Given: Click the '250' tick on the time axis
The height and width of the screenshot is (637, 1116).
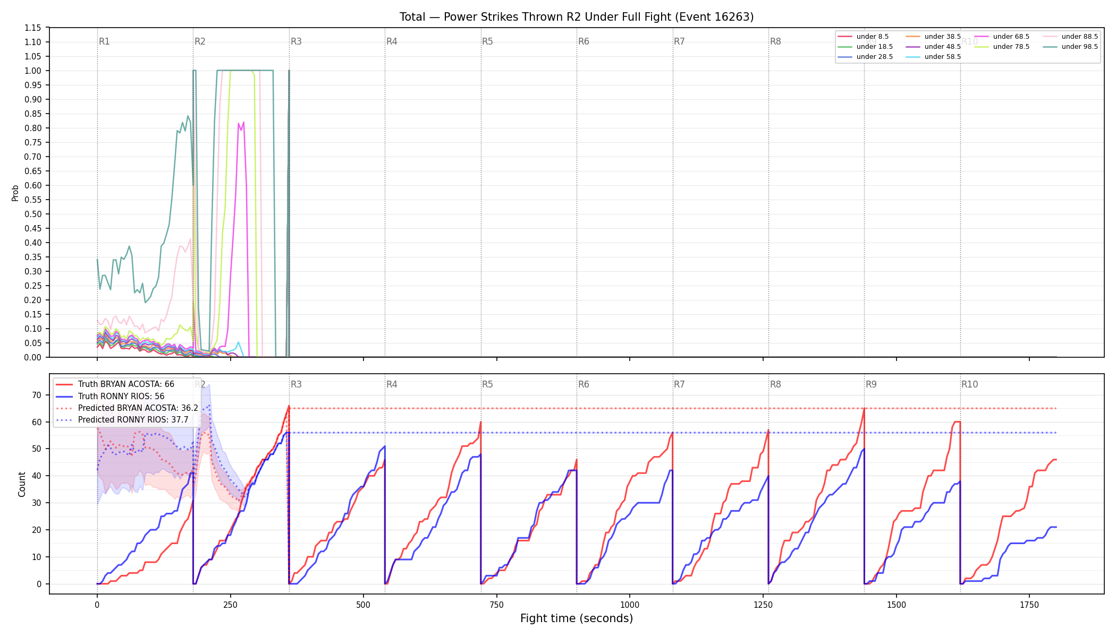Looking at the screenshot, I should pos(230,605).
